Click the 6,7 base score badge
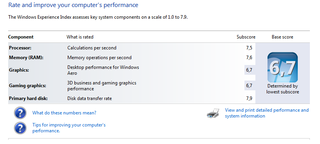320x144 pixels. [x=283, y=67]
